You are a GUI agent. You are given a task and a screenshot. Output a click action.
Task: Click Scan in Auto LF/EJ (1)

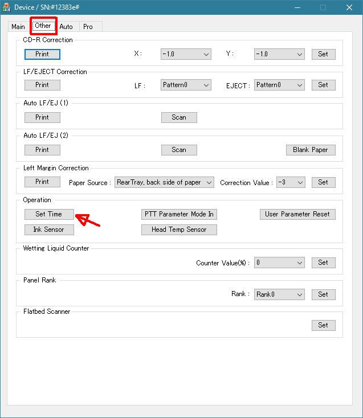[x=179, y=117]
